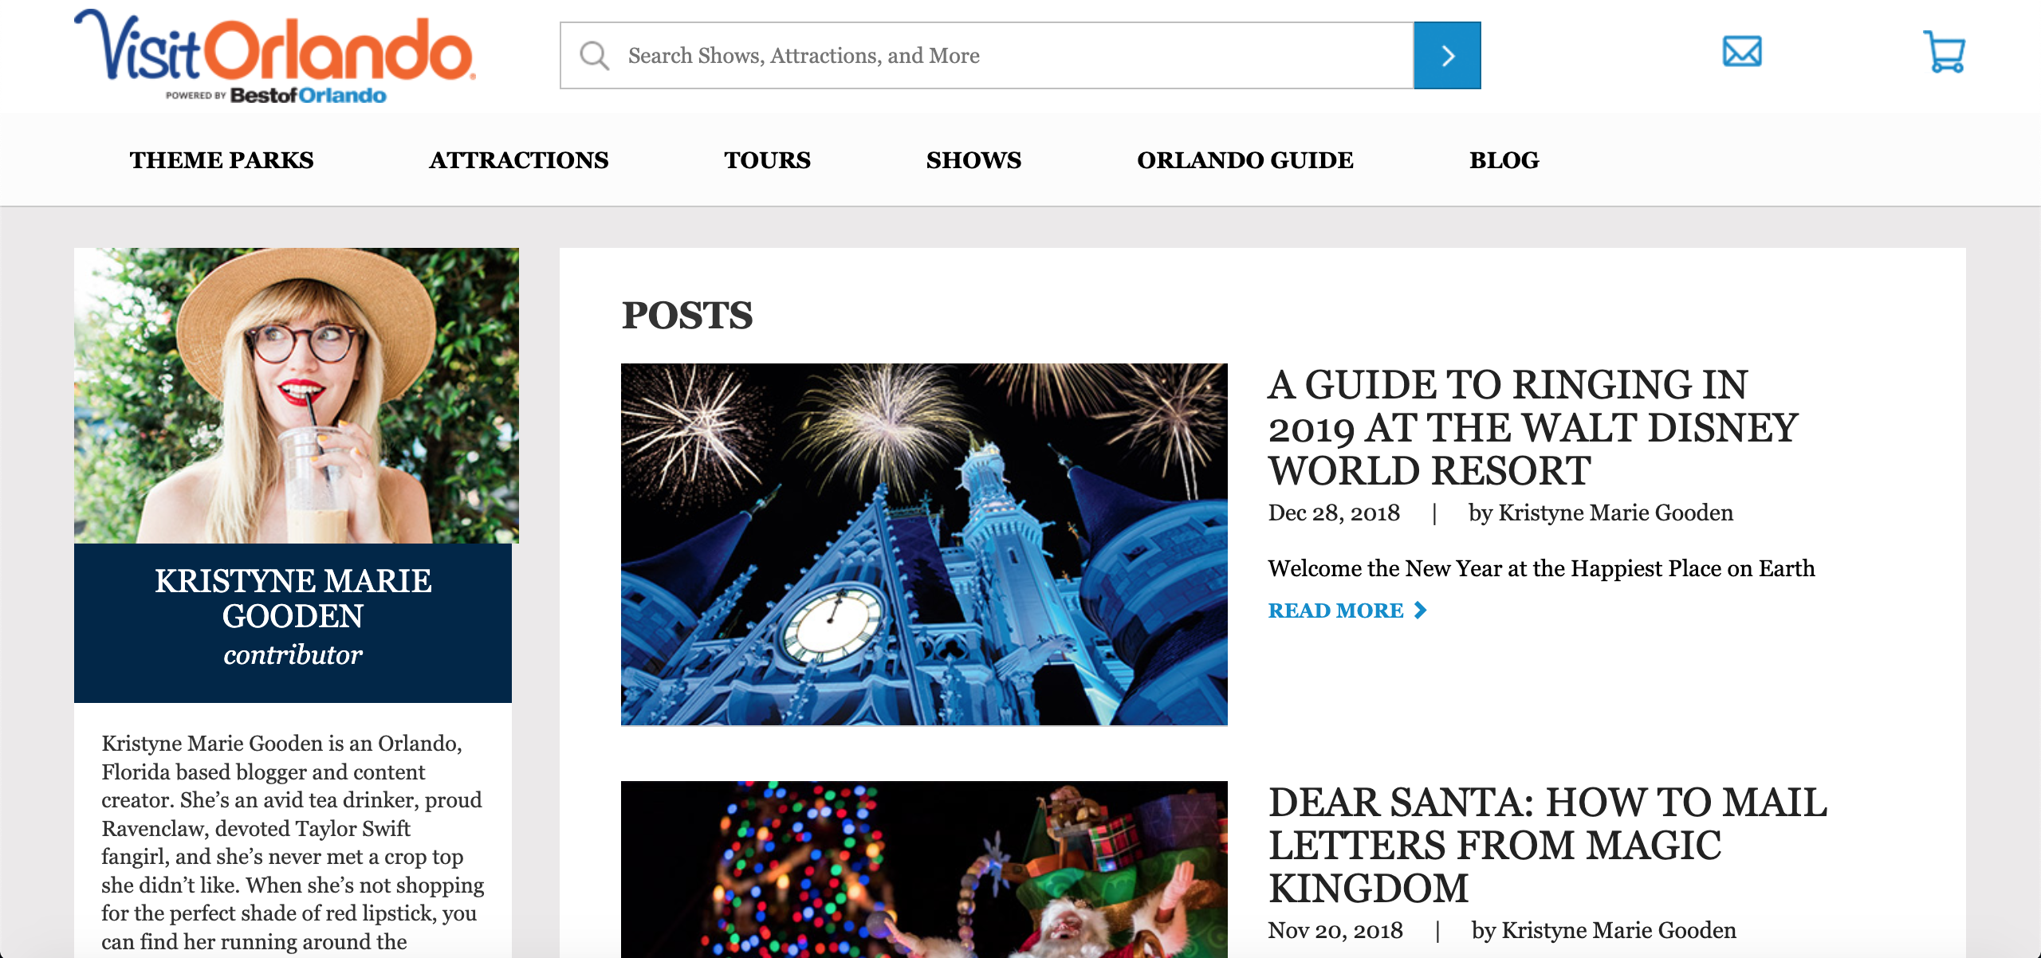Click the READ MORE chevron arrow

1420,611
